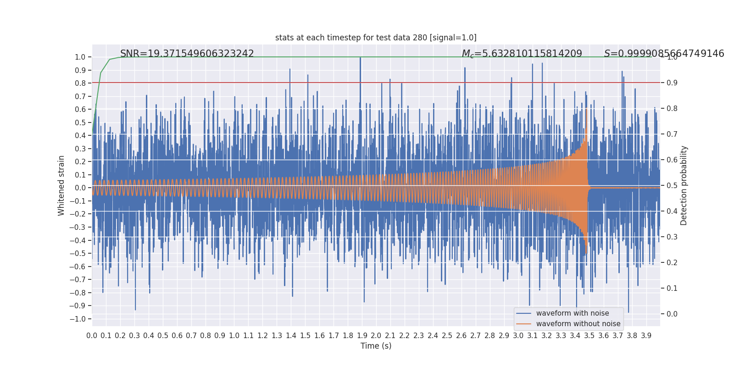Image resolution: width=734 pixels, height=367 pixels.
Task: Select time axis tick label 2.5
Action: click(447, 335)
